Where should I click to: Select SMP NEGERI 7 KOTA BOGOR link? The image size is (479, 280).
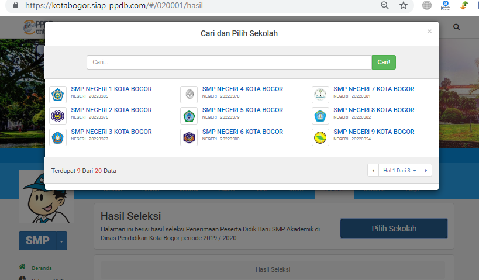pyautogui.click(x=374, y=89)
